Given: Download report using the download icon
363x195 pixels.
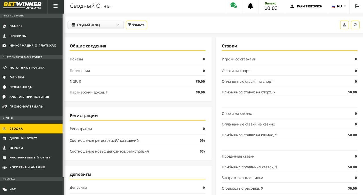Looking at the screenshot, I should tap(344, 25).
